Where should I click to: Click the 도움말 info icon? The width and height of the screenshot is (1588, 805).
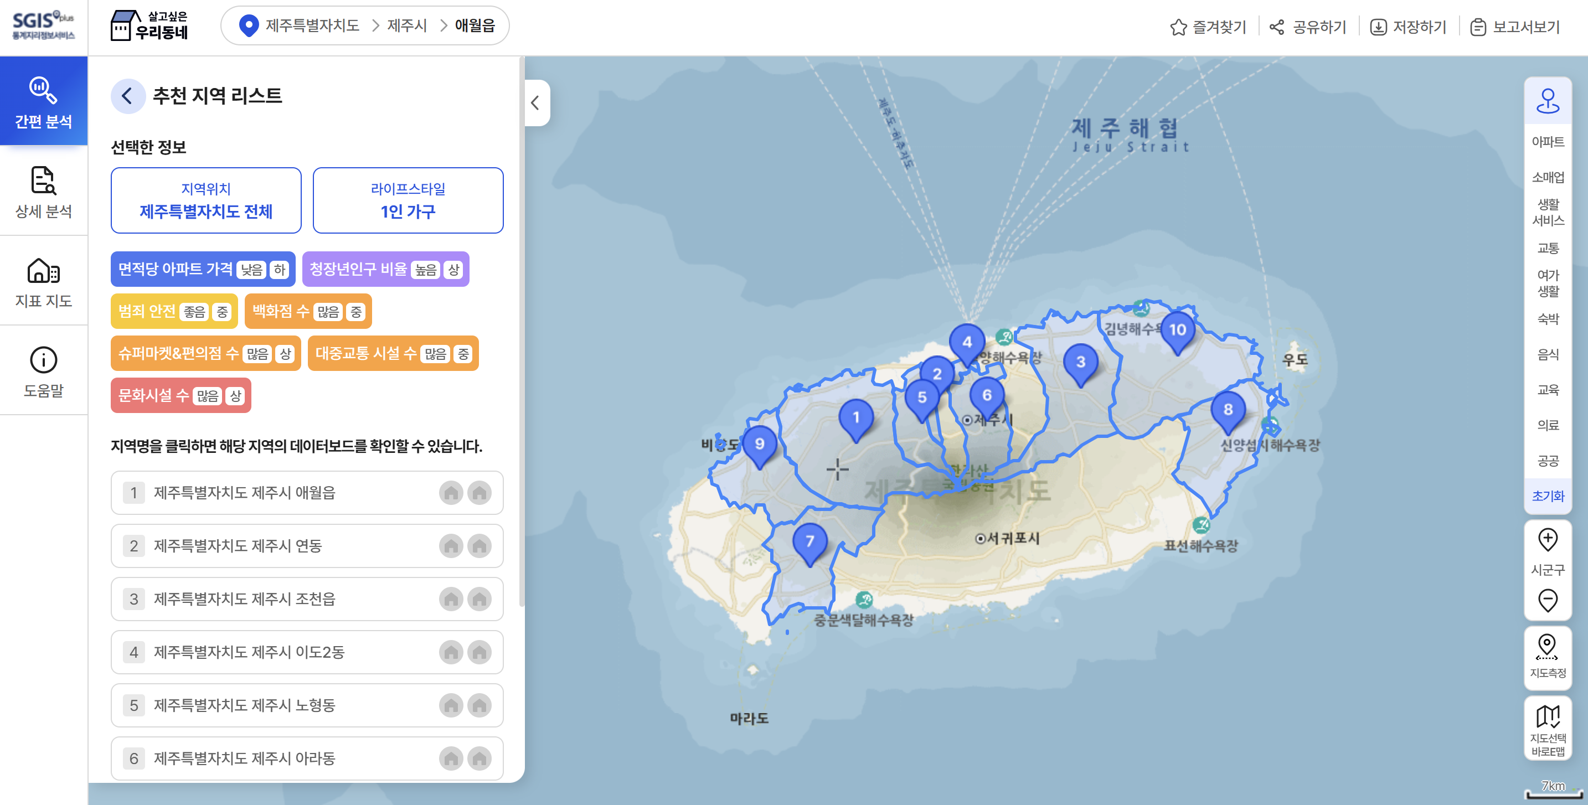tap(43, 360)
